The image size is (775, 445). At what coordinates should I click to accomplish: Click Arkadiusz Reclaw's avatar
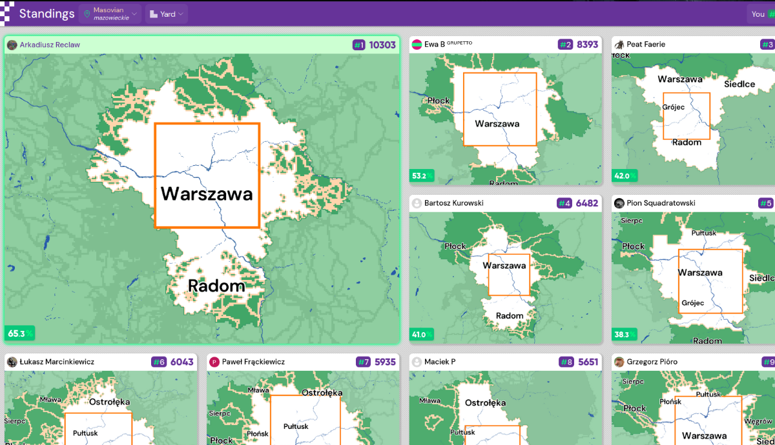12,45
